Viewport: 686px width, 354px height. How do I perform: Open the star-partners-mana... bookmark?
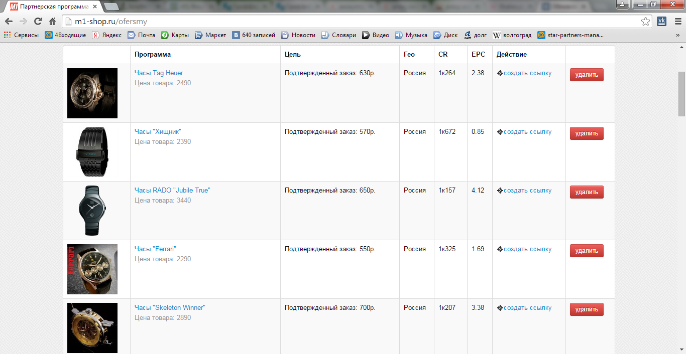(x=570, y=35)
